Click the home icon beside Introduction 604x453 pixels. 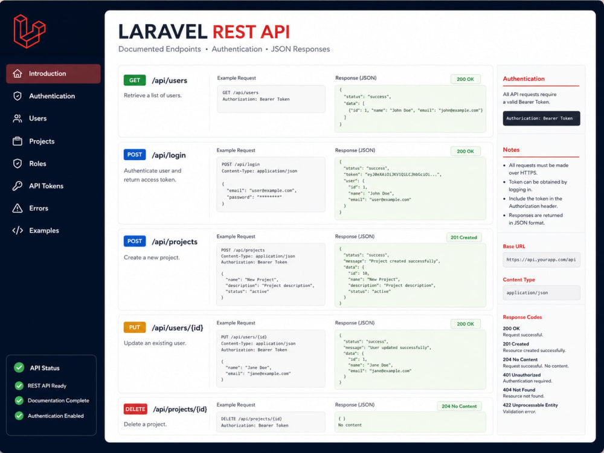pos(18,74)
